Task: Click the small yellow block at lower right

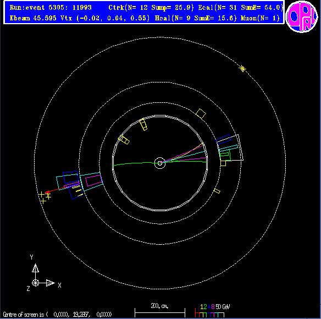Action: click(x=217, y=191)
